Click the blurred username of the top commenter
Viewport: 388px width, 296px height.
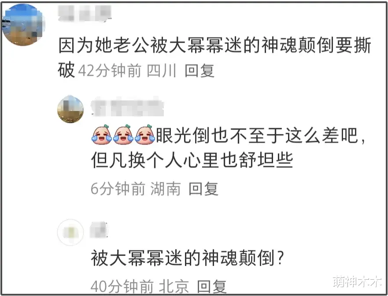85,13
